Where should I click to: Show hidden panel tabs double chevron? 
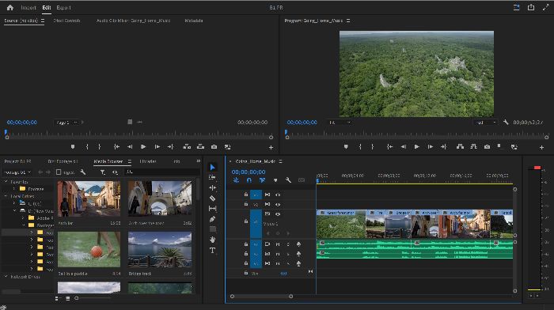(x=198, y=161)
